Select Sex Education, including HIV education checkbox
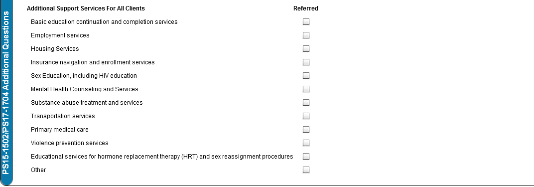Viewport: 534px width, 187px height. 306,76
